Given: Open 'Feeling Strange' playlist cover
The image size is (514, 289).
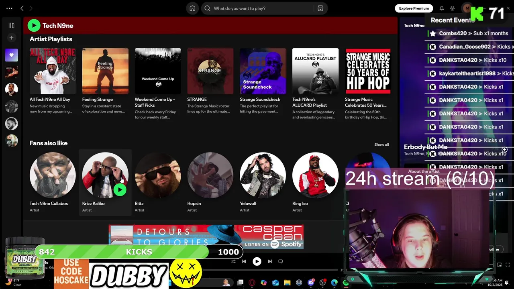Looking at the screenshot, I should pos(105,71).
